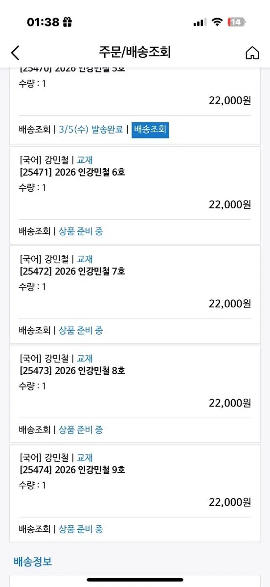The height and width of the screenshot is (587, 270).
Task: Tap the cellular signal bars icon
Action: (200, 23)
